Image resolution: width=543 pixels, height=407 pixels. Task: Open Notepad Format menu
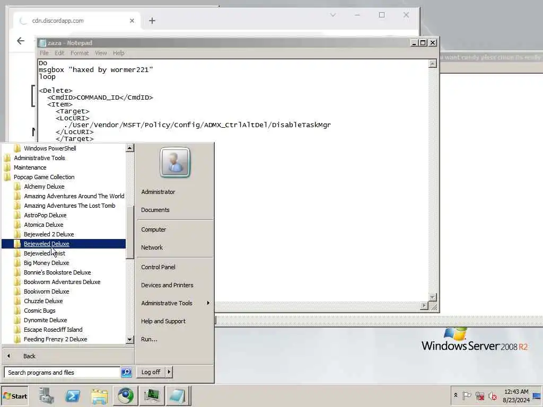(x=80, y=53)
